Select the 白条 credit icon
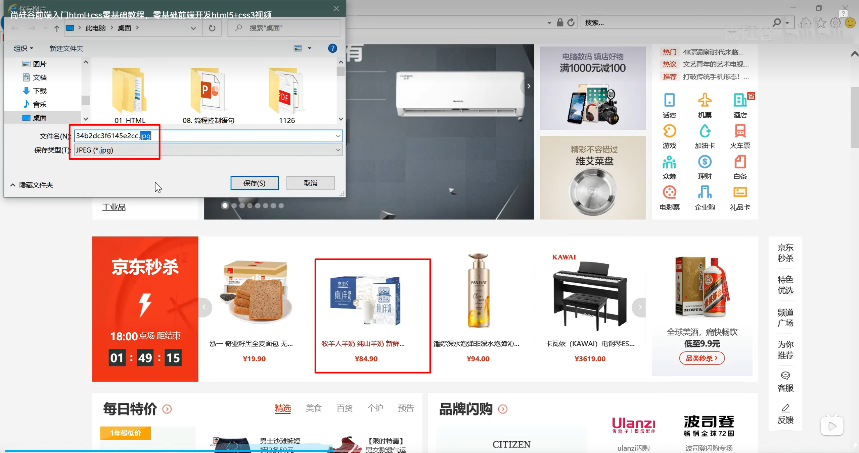The image size is (859, 453). click(x=740, y=162)
